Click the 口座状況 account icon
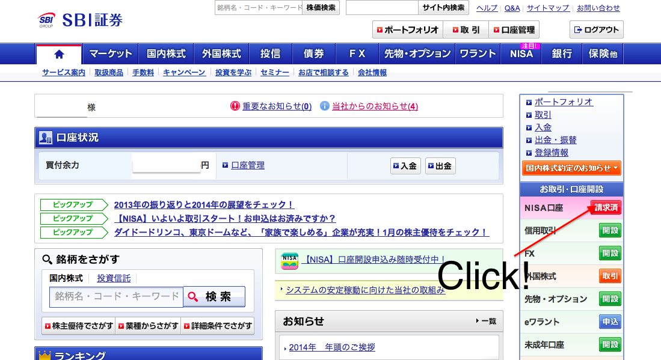This screenshot has width=661, height=360. click(45, 138)
